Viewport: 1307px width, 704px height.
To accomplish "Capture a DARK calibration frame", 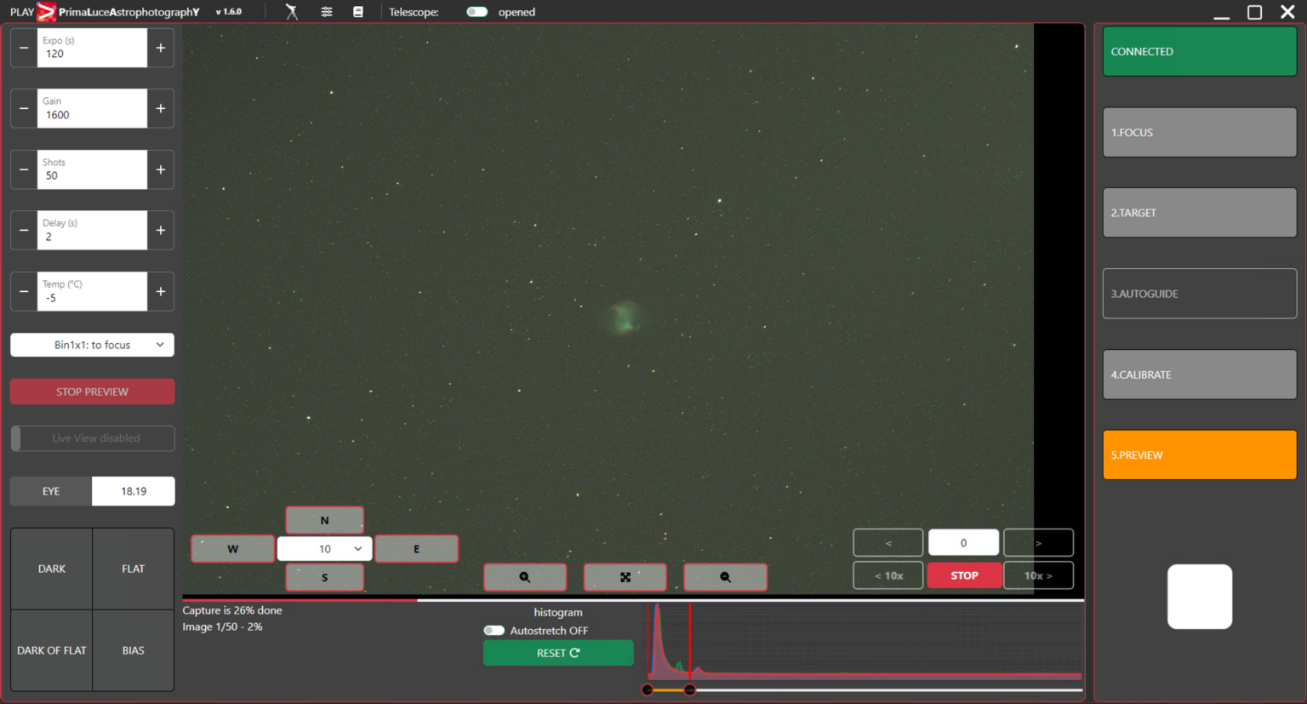I will pos(51,569).
